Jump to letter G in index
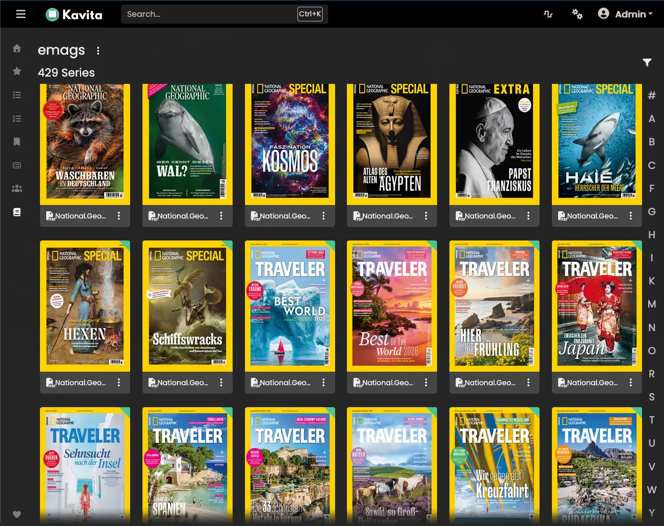The height and width of the screenshot is (526, 664). click(x=652, y=211)
